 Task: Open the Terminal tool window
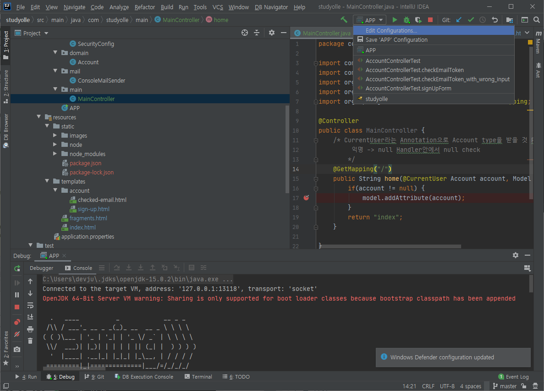point(198,377)
